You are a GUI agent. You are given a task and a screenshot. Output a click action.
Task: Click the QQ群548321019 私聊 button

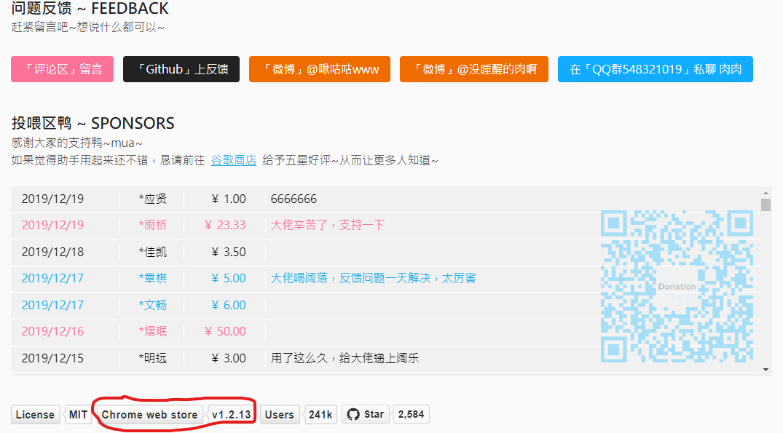655,69
